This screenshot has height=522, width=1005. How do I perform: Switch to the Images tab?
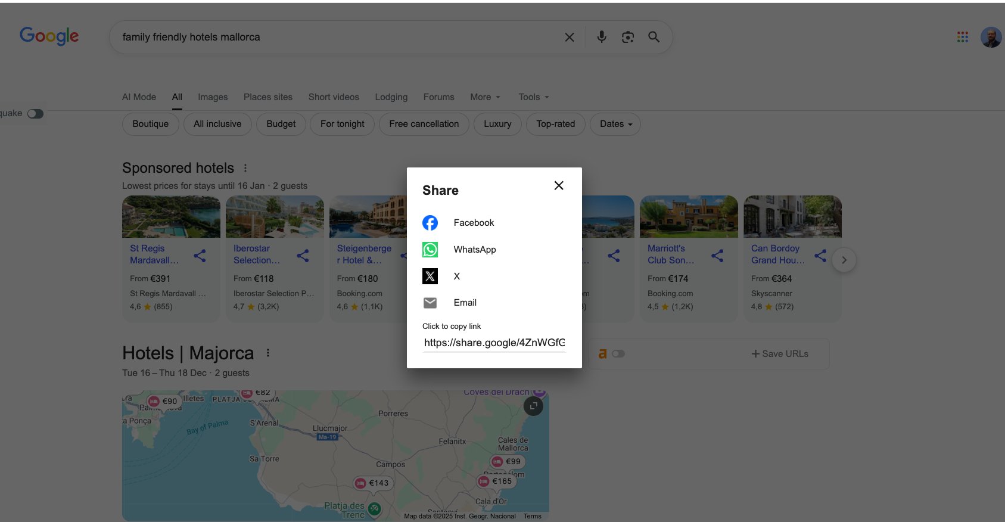(213, 97)
